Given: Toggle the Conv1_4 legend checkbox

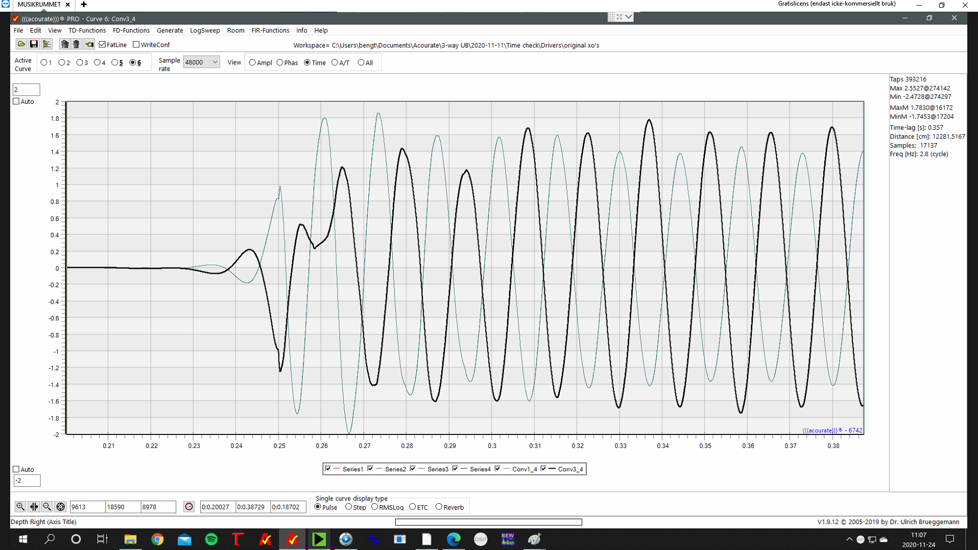Looking at the screenshot, I should click(498, 469).
